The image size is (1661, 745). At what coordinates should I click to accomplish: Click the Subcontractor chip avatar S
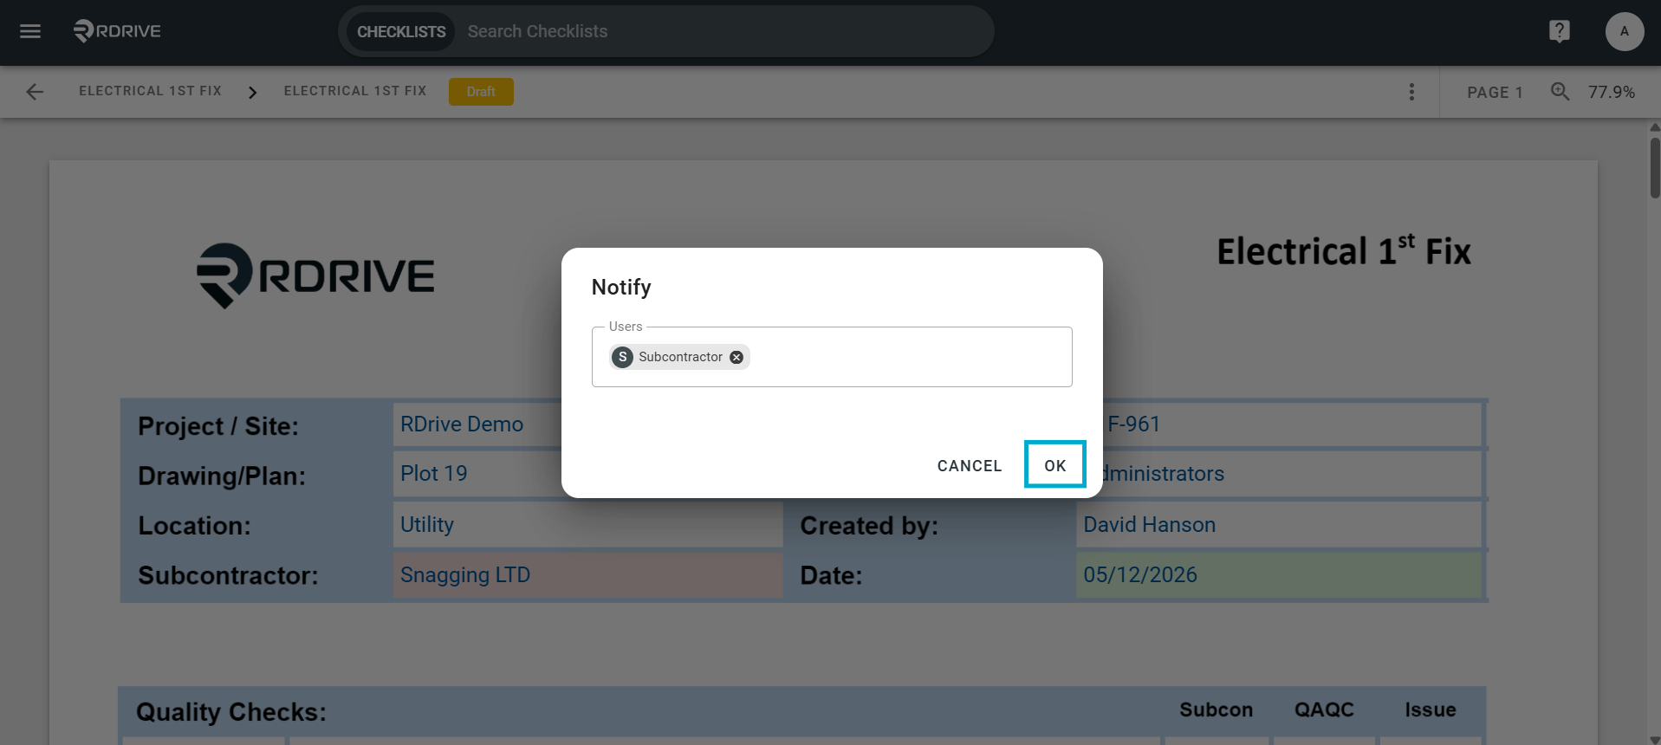click(x=622, y=357)
